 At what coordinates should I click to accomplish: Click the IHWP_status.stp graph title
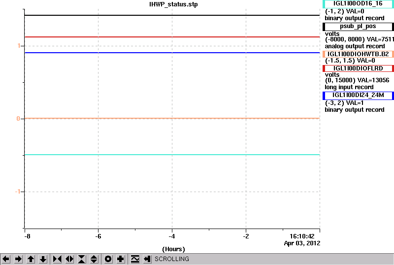[173, 4]
